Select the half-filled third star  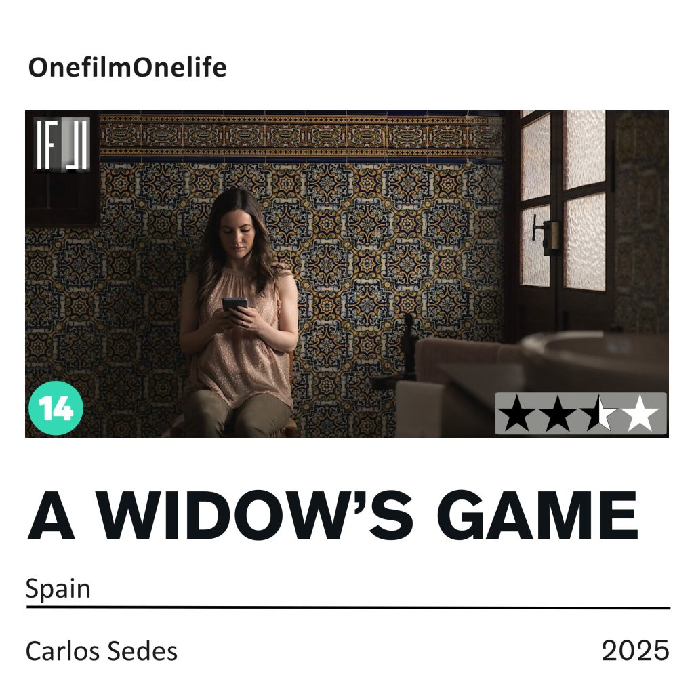(x=599, y=414)
